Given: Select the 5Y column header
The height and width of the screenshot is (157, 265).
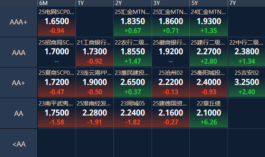Looking at the screenshot, I should pos(208,3).
